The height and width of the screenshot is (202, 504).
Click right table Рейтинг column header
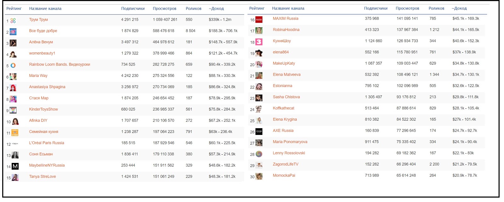(257, 8)
